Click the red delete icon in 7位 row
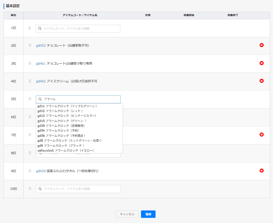The height and width of the screenshot is (223, 273). coord(261,135)
